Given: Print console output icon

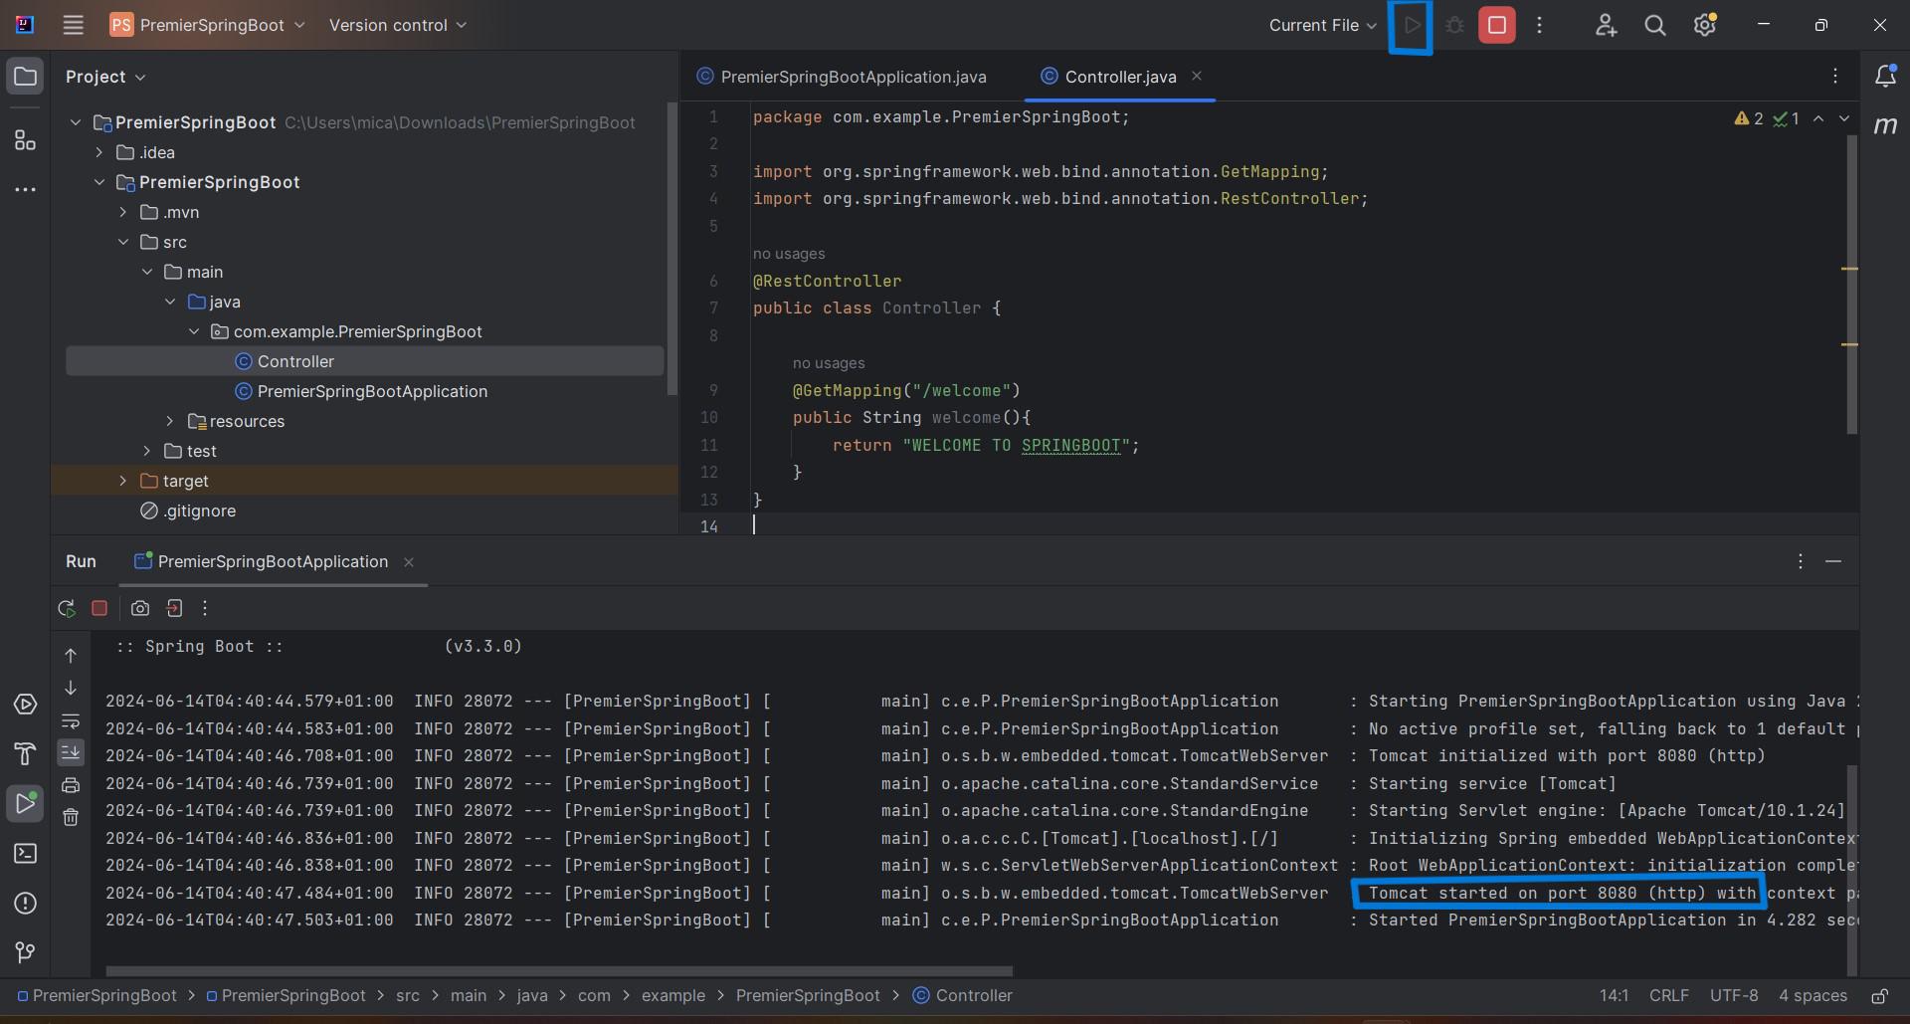Looking at the screenshot, I should (x=71, y=785).
